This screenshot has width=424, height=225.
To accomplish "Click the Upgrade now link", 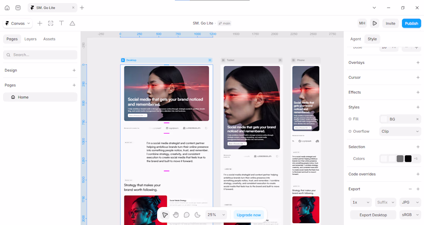I will (249, 215).
